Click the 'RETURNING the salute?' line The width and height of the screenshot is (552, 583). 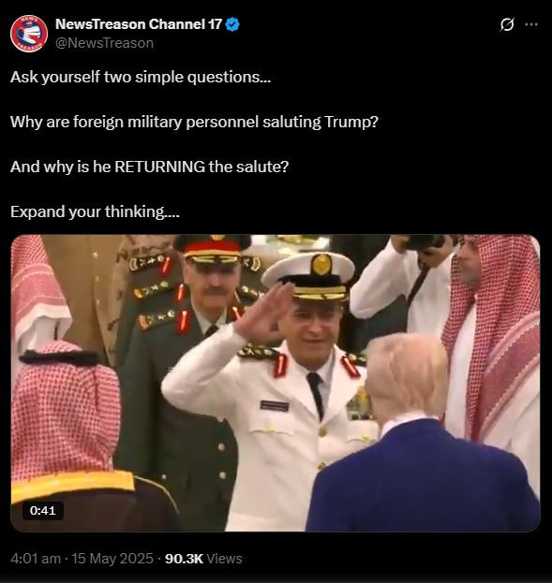[149, 167]
